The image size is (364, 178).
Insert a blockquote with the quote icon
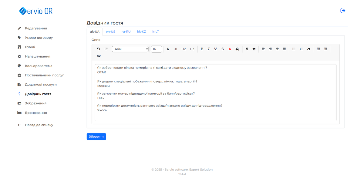pos(254,49)
